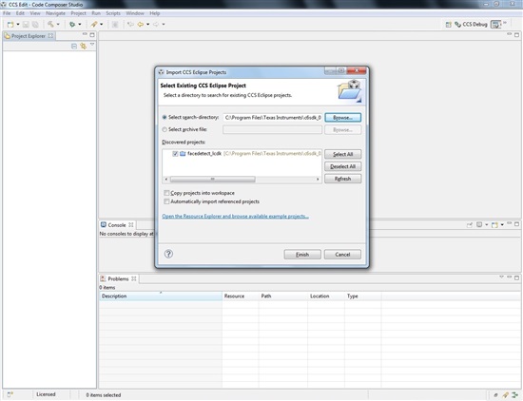Click the Last Edit Location icon
523x401 pixels.
coord(130,25)
